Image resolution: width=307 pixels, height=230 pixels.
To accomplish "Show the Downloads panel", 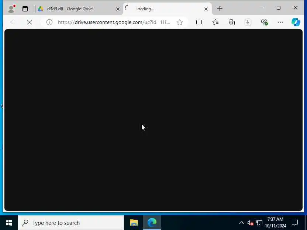I will click(x=248, y=22).
